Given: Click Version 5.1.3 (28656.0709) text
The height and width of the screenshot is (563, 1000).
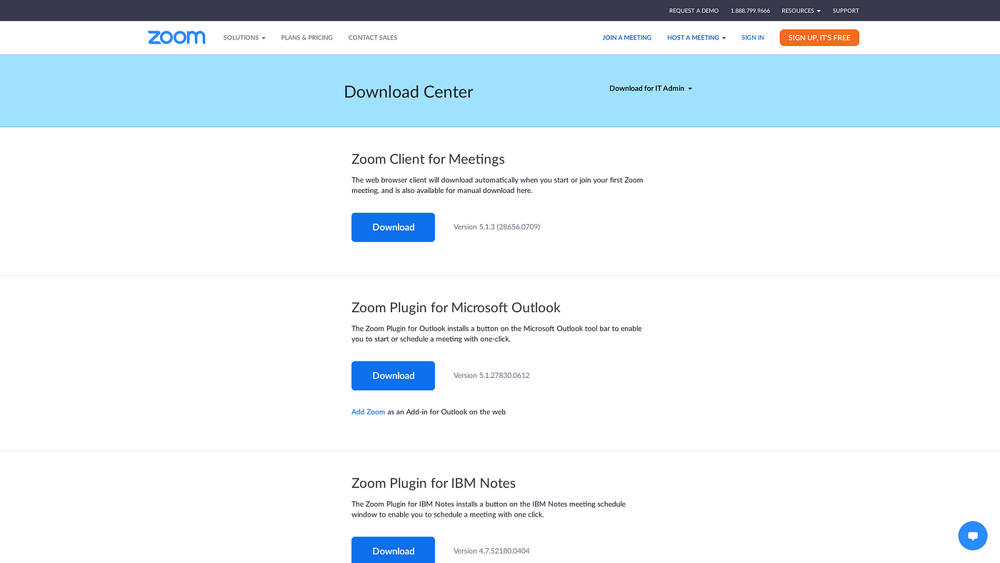Looking at the screenshot, I should point(496,227).
